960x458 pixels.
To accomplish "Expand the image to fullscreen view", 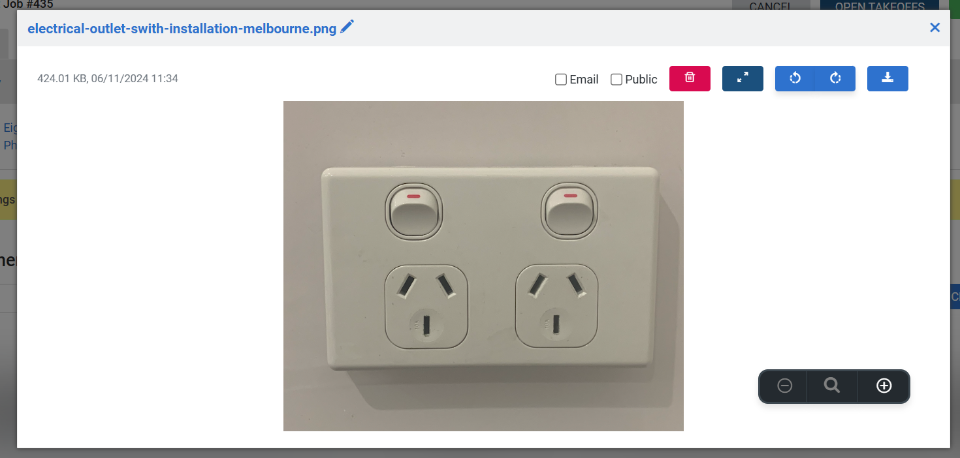I will 743,78.
